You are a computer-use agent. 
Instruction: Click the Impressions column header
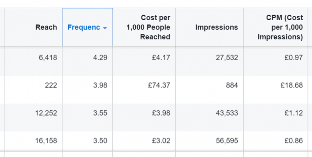[217, 28]
